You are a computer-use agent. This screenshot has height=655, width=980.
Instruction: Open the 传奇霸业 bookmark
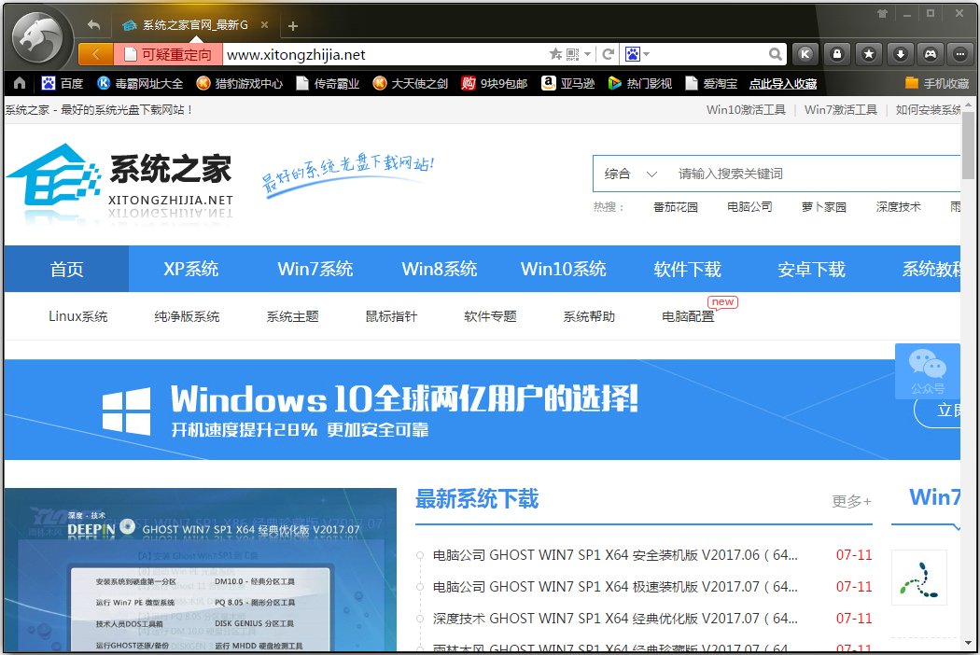tap(328, 83)
